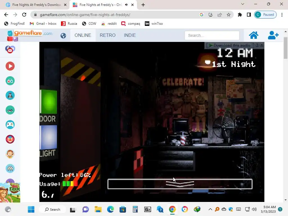Open the car racing sidebar category
Image resolution: width=288 pixels, height=216 pixels.
10,110
